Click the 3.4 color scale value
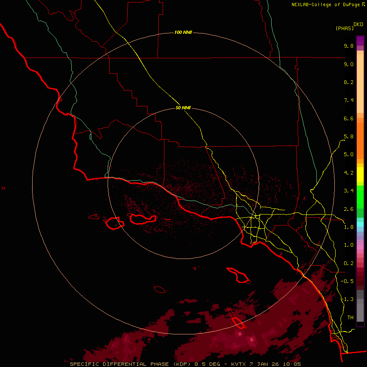 coord(349,191)
